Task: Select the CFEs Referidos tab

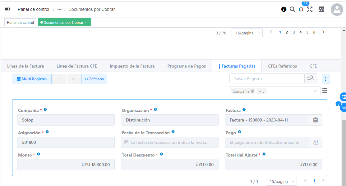Action: (282, 66)
